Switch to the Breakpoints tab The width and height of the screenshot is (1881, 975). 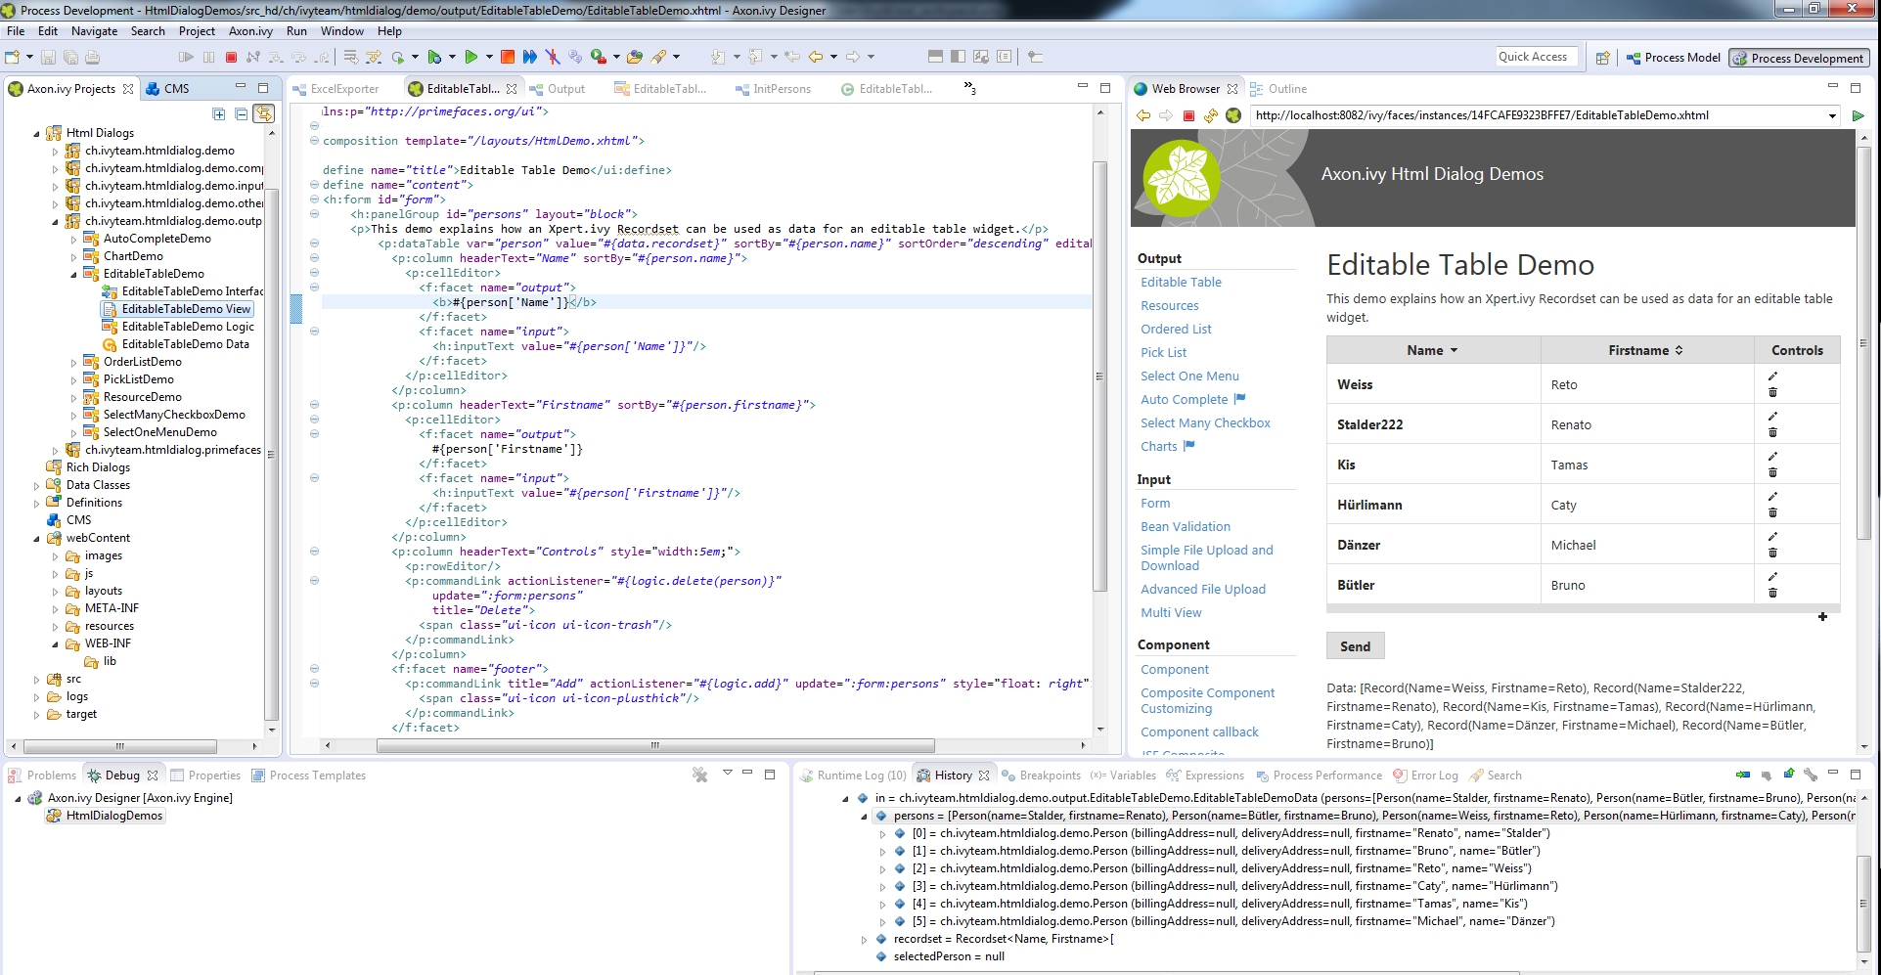tap(1042, 776)
